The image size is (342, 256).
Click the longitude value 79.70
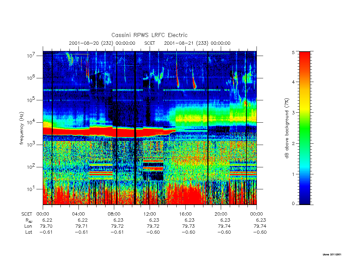[46, 226]
